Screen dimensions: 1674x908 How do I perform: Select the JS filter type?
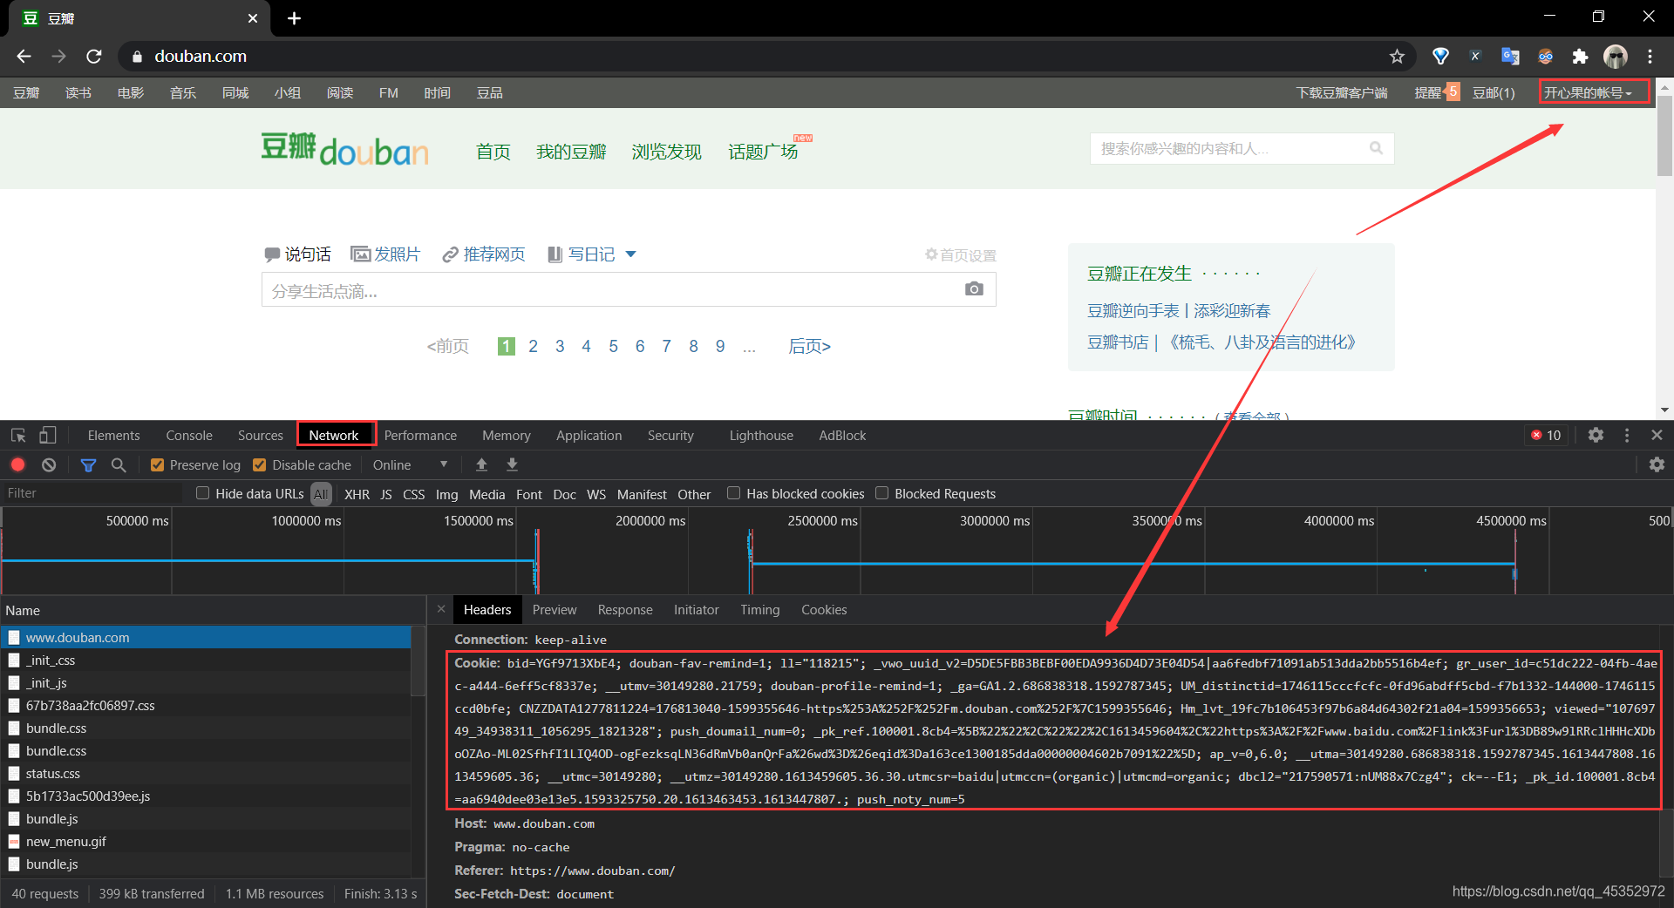pos(386,494)
